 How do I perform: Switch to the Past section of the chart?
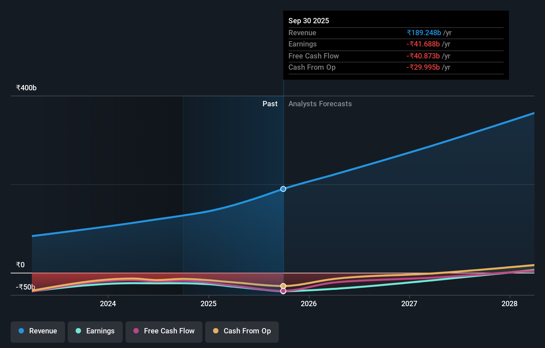[x=270, y=104]
